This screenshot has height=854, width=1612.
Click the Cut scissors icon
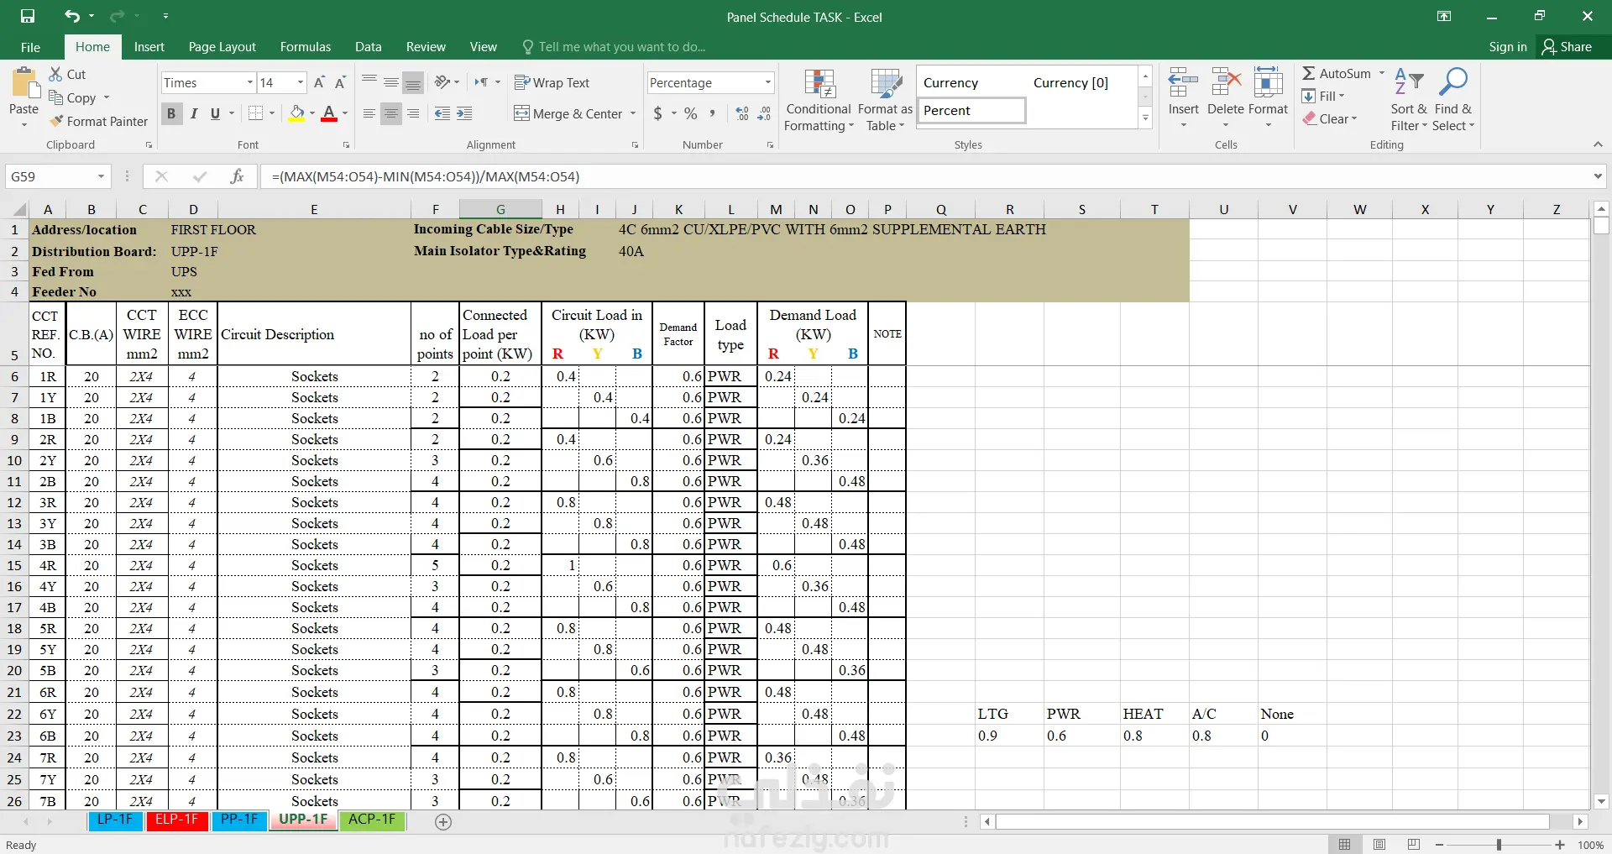(55, 74)
